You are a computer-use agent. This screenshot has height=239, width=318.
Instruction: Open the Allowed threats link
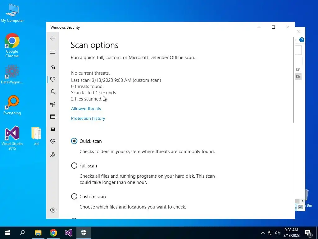tap(86, 109)
